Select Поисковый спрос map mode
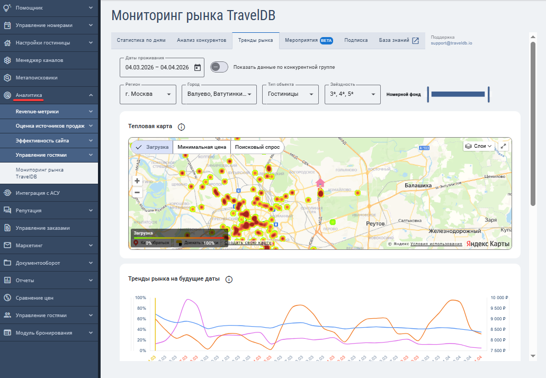This screenshot has width=546, height=378. tap(257, 147)
